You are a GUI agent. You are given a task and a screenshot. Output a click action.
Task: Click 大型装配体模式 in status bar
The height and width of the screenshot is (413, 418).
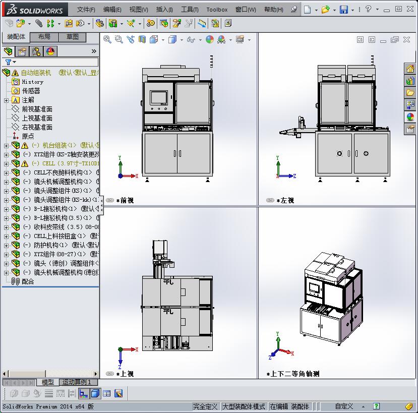(244, 406)
